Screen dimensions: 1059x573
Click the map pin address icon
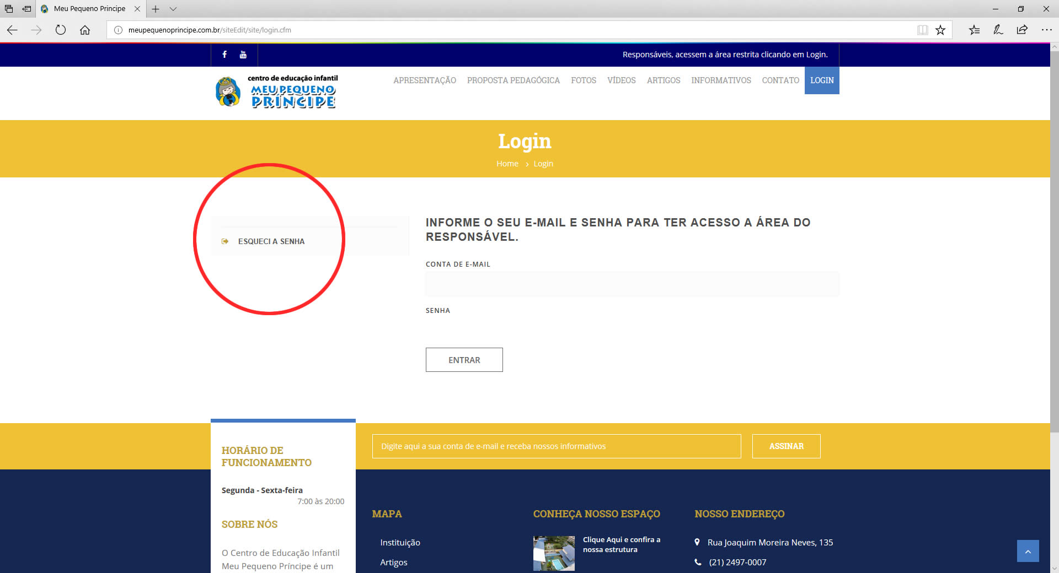click(x=697, y=542)
